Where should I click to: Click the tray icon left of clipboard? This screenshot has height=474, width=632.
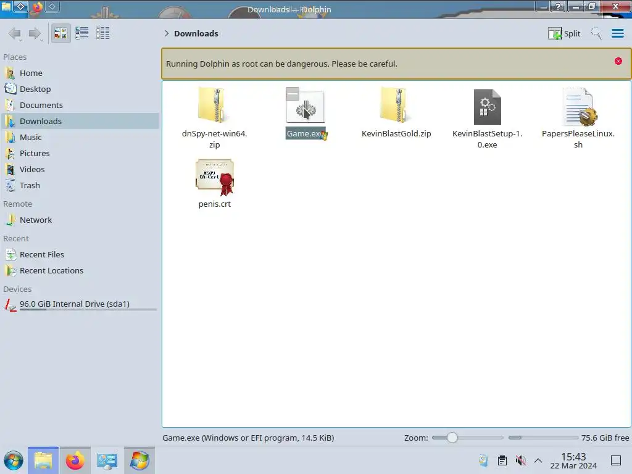click(x=484, y=460)
